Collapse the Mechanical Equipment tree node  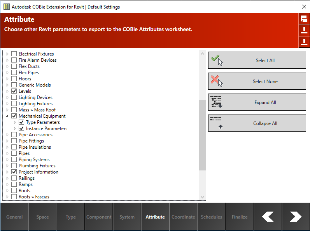tap(7, 116)
